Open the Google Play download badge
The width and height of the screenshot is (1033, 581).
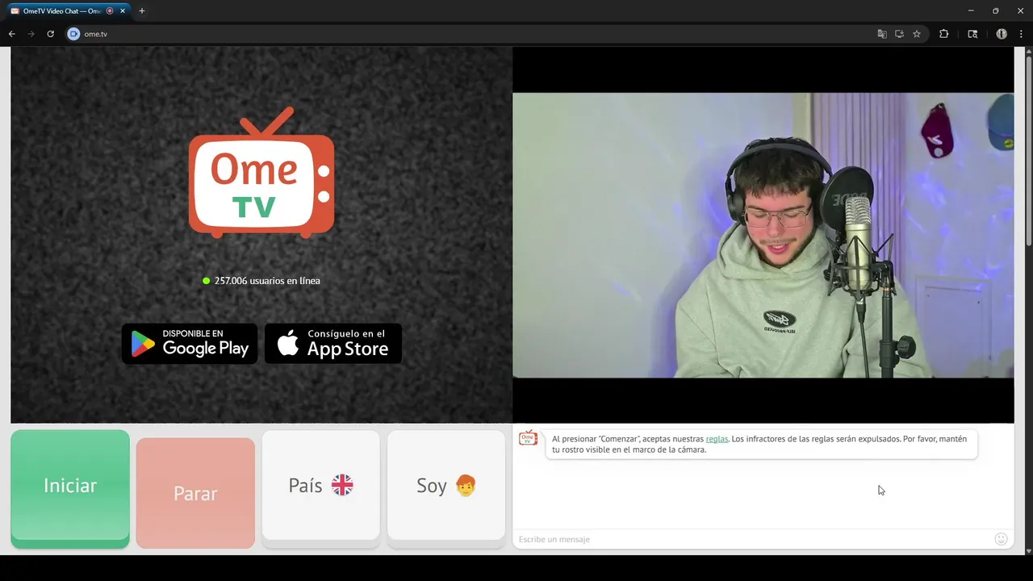(190, 344)
